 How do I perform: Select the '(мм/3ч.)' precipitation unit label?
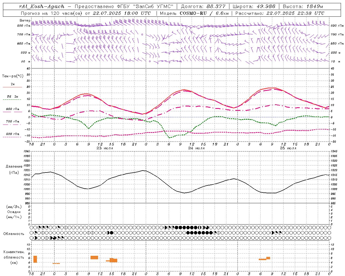(x=14, y=207)
